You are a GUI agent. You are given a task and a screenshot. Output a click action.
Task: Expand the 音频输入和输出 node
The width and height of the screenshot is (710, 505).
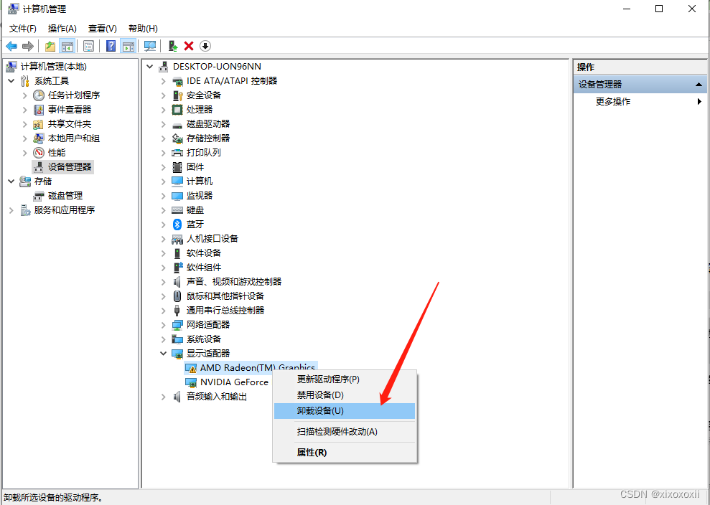coord(164,397)
